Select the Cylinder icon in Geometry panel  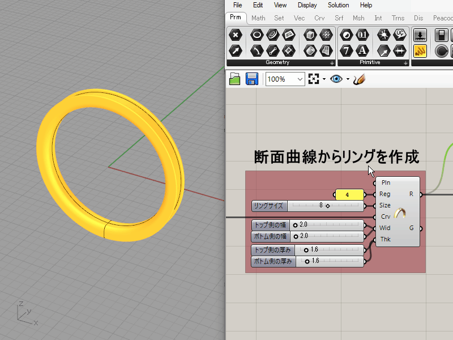[x=310, y=50]
